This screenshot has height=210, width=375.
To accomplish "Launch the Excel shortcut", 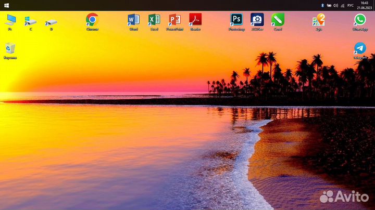I will pyautogui.click(x=154, y=22).
